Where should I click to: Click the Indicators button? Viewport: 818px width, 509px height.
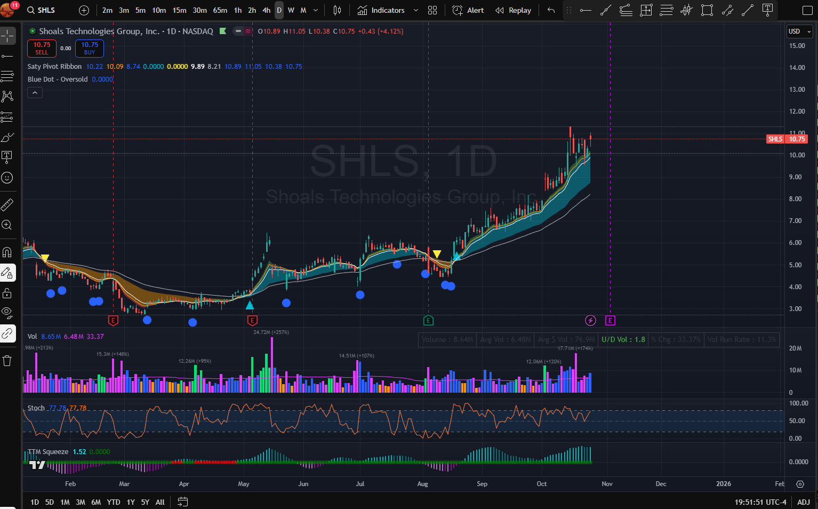coord(381,10)
